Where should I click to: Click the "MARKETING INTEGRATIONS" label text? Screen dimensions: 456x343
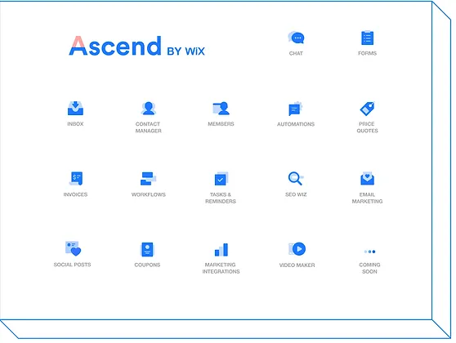221,268
